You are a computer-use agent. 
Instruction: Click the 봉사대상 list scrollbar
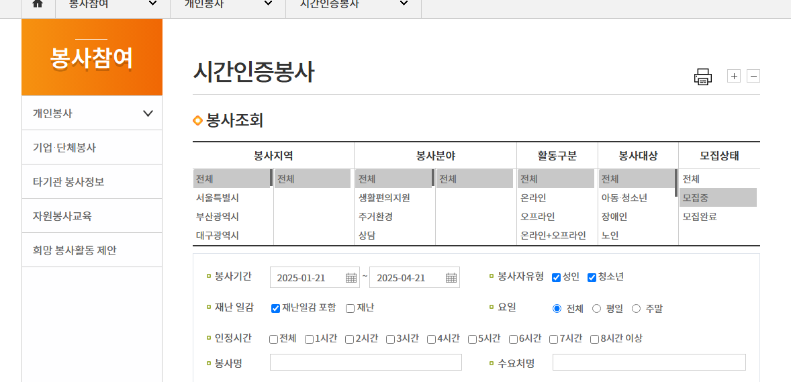pyautogui.click(x=676, y=183)
